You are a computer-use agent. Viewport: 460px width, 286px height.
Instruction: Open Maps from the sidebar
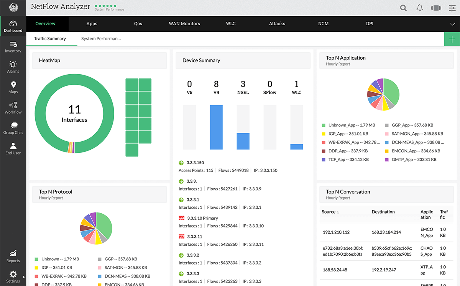(13, 88)
